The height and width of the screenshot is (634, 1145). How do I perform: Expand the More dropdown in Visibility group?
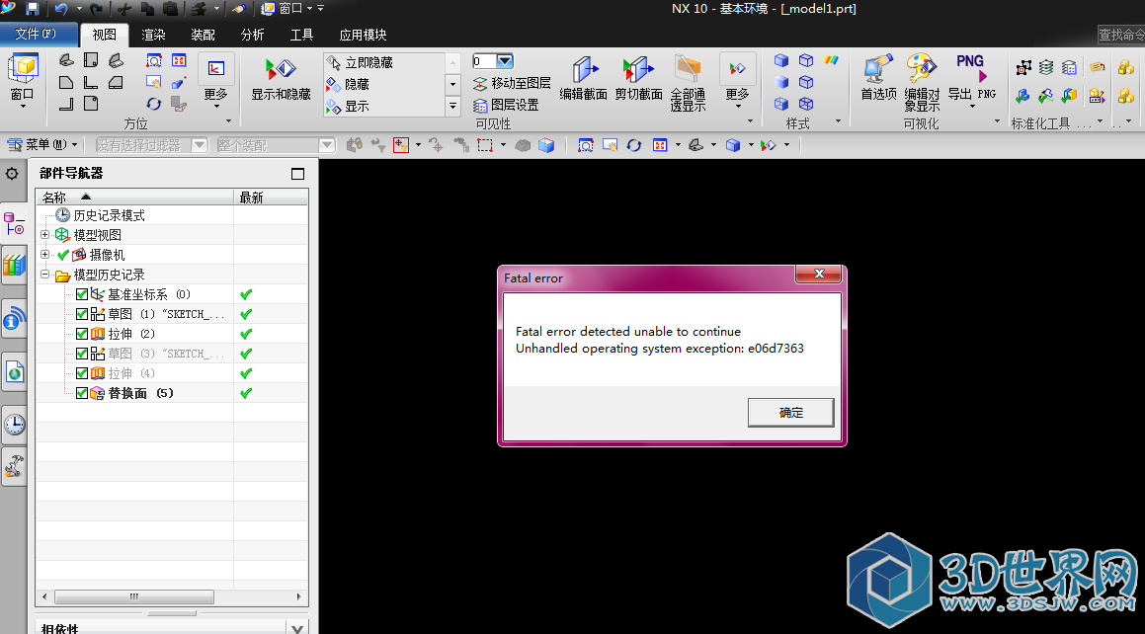click(738, 82)
